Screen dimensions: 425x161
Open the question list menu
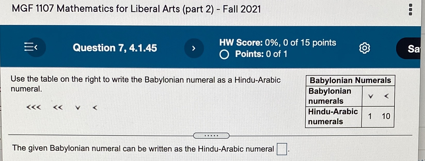pos(31,47)
